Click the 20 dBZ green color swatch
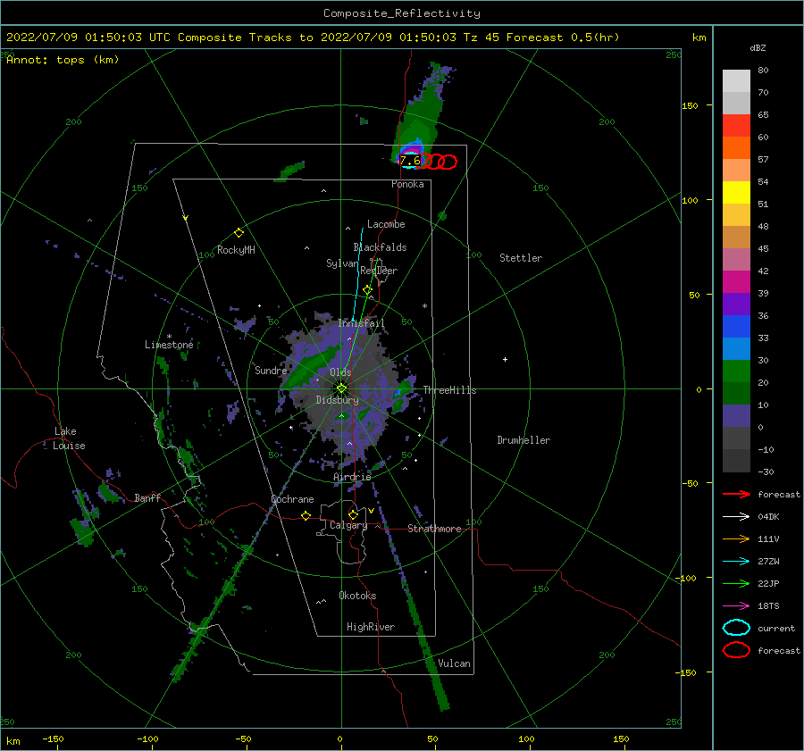 click(736, 371)
